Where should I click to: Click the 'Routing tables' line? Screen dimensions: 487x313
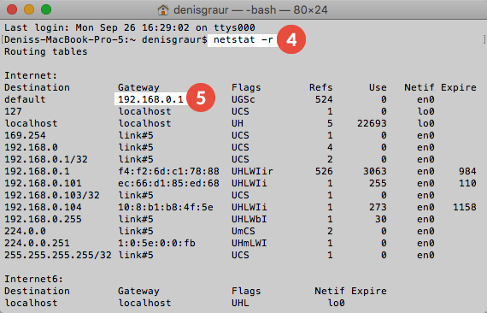(x=46, y=51)
